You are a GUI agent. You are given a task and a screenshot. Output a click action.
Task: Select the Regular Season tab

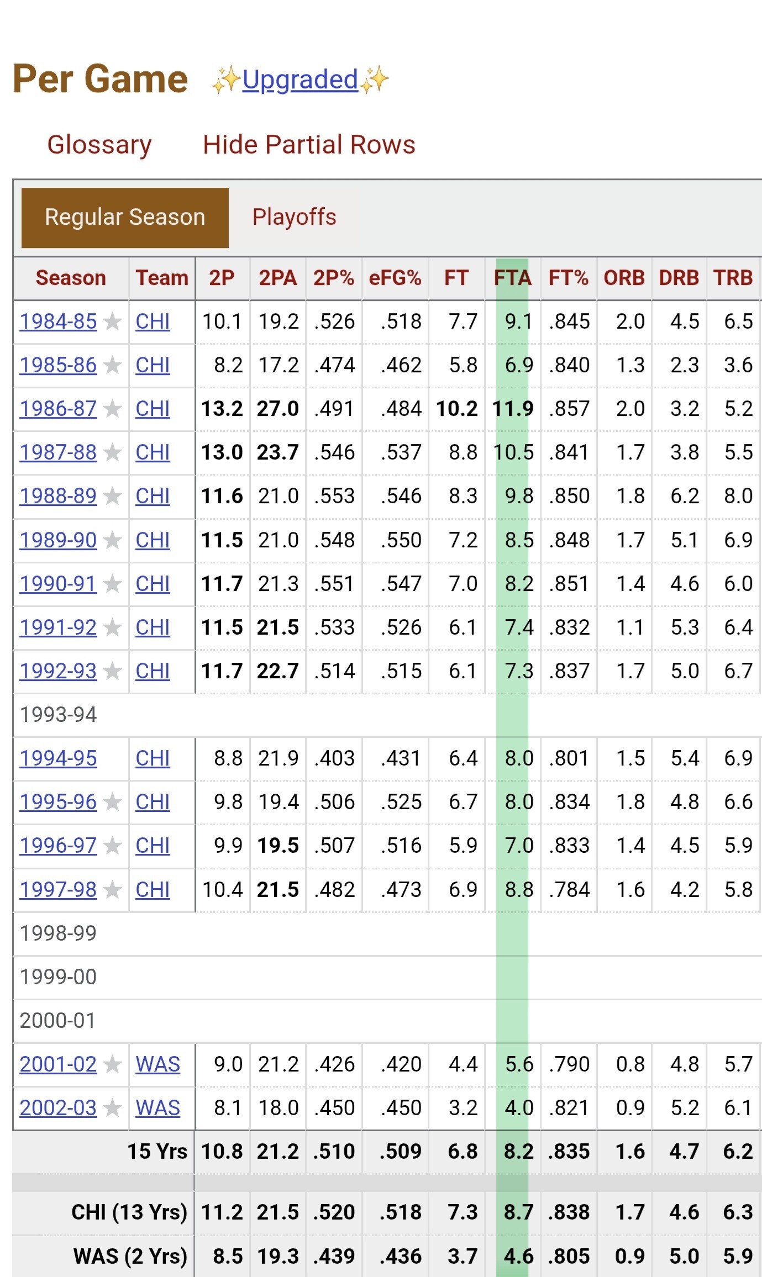click(x=125, y=218)
